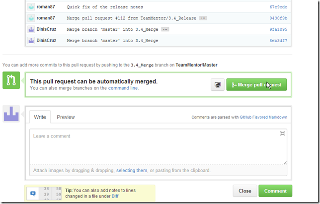This screenshot has height=204, width=320.
Task: Switch to the Write tab
Action: (40, 117)
